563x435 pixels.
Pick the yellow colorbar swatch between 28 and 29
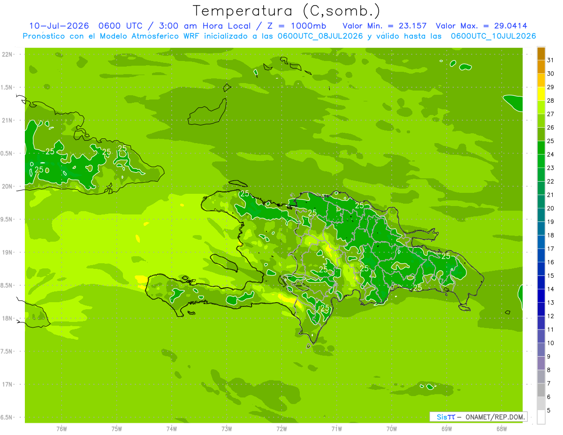tap(541, 94)
